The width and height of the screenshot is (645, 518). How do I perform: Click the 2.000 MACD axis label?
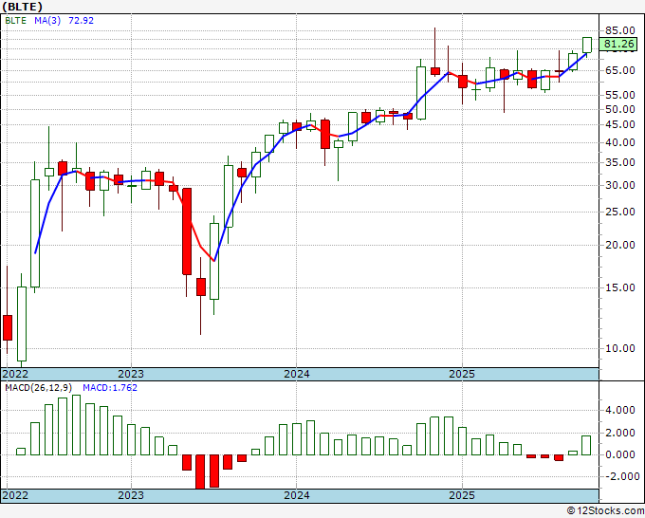click(620, 433)
